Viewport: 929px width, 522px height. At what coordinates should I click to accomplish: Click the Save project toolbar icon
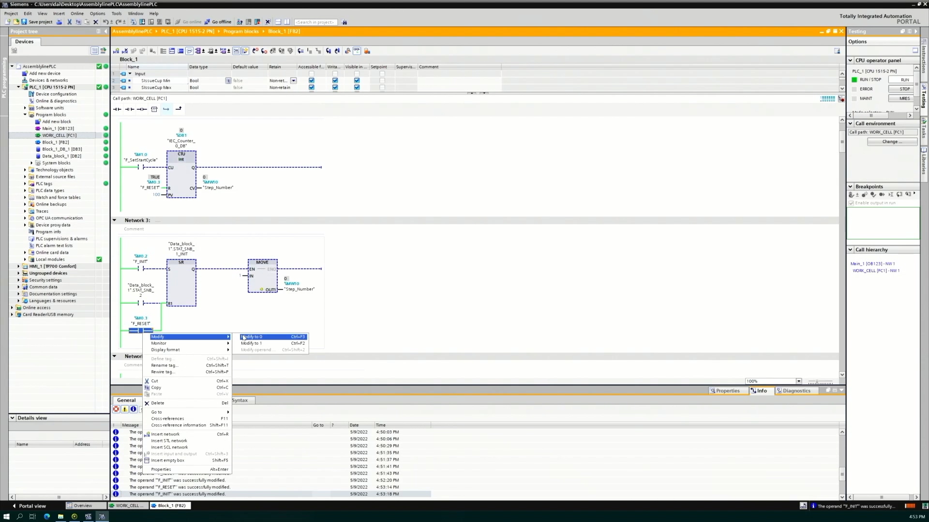pyautogui.click(x=24, y=22)
